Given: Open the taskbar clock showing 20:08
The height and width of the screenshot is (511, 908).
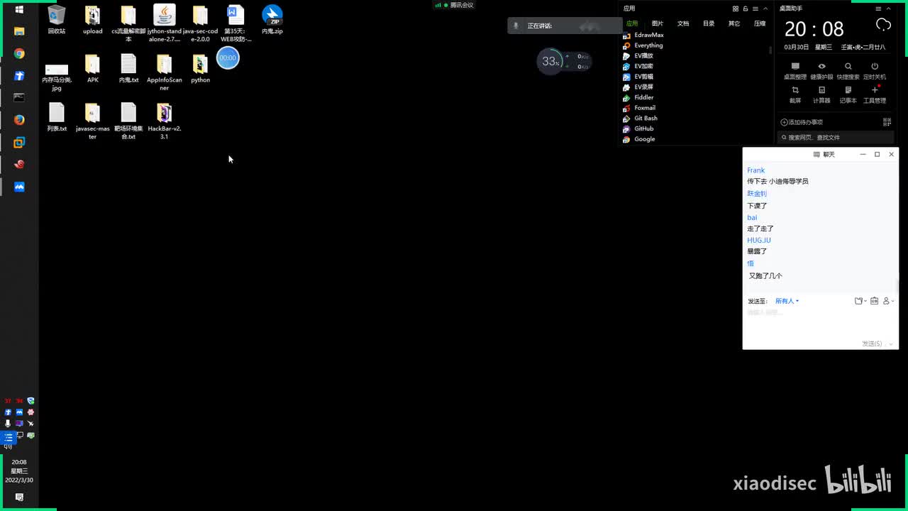Looking at the screenshot, I should 19,471.
